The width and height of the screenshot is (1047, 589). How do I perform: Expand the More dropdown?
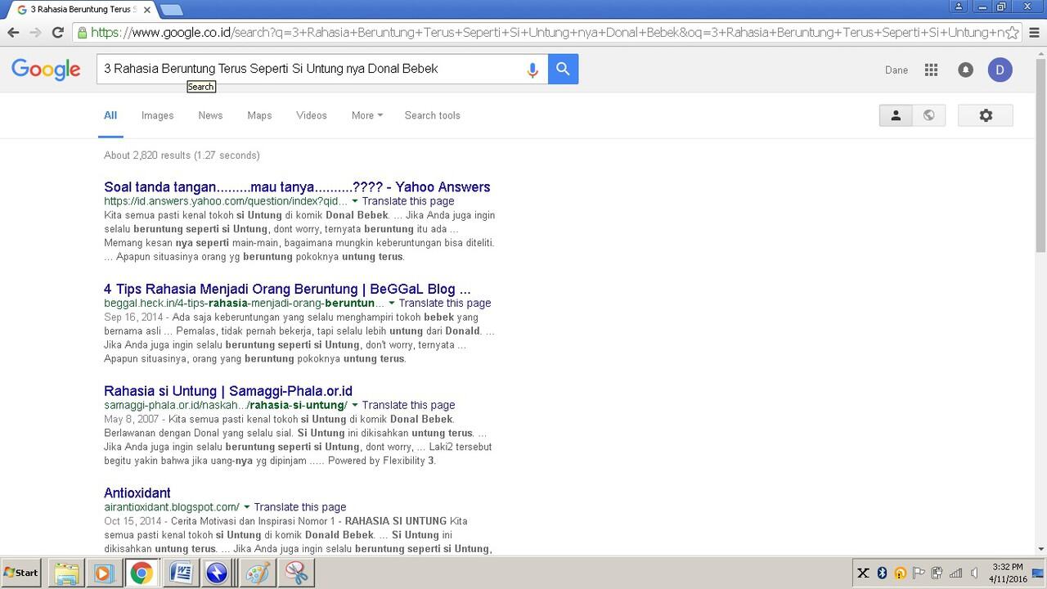(367, 115)
